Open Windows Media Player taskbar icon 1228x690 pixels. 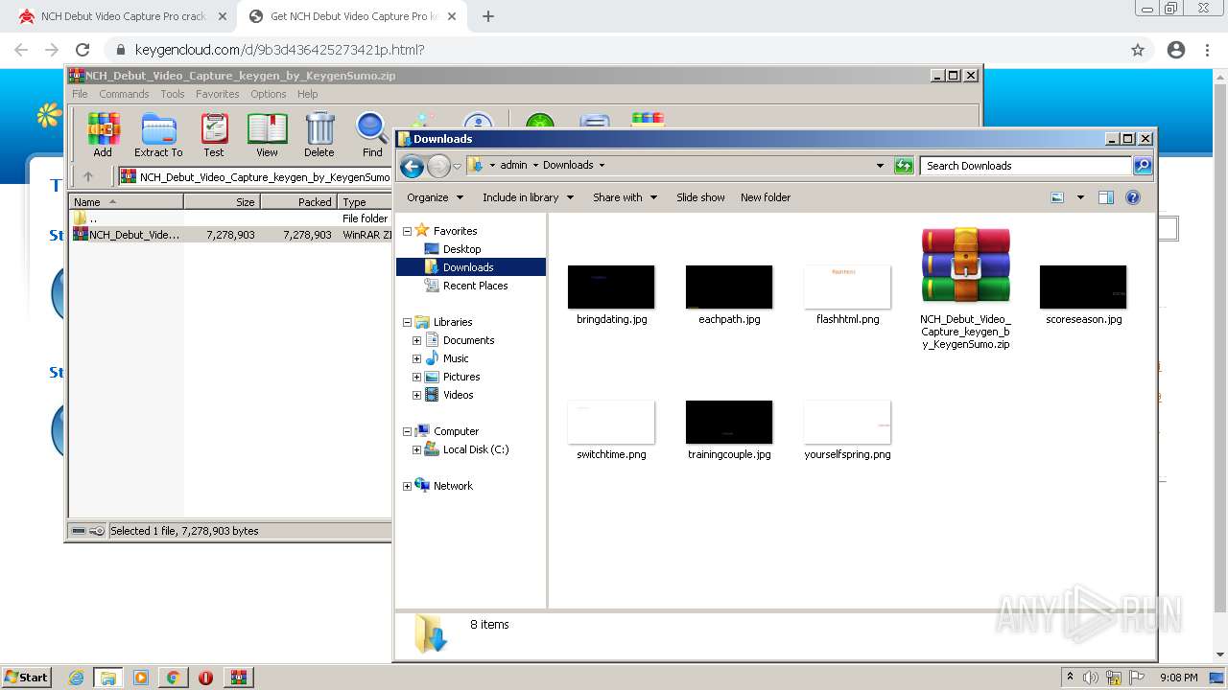pos(141,678)
